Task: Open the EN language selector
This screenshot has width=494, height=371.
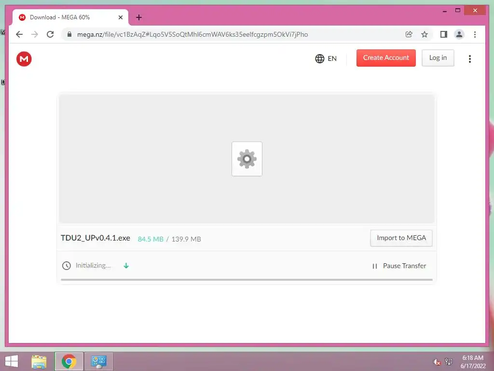Action: pos(326,58)
